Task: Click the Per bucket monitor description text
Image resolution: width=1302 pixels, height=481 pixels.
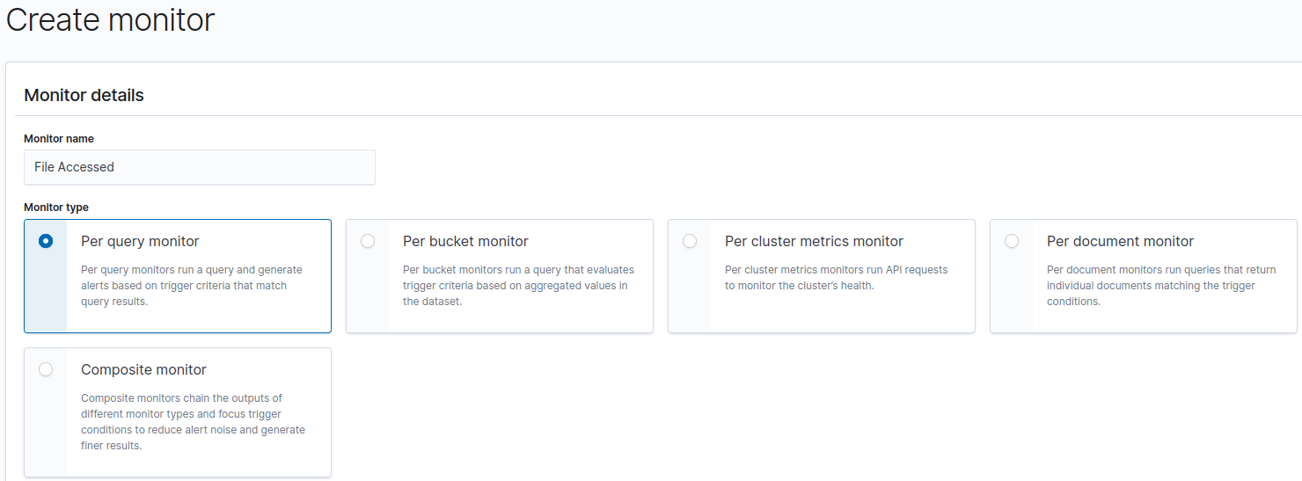Action: coord(518,286)
